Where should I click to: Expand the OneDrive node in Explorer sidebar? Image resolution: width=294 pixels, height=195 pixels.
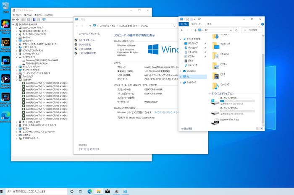(181, 71)
